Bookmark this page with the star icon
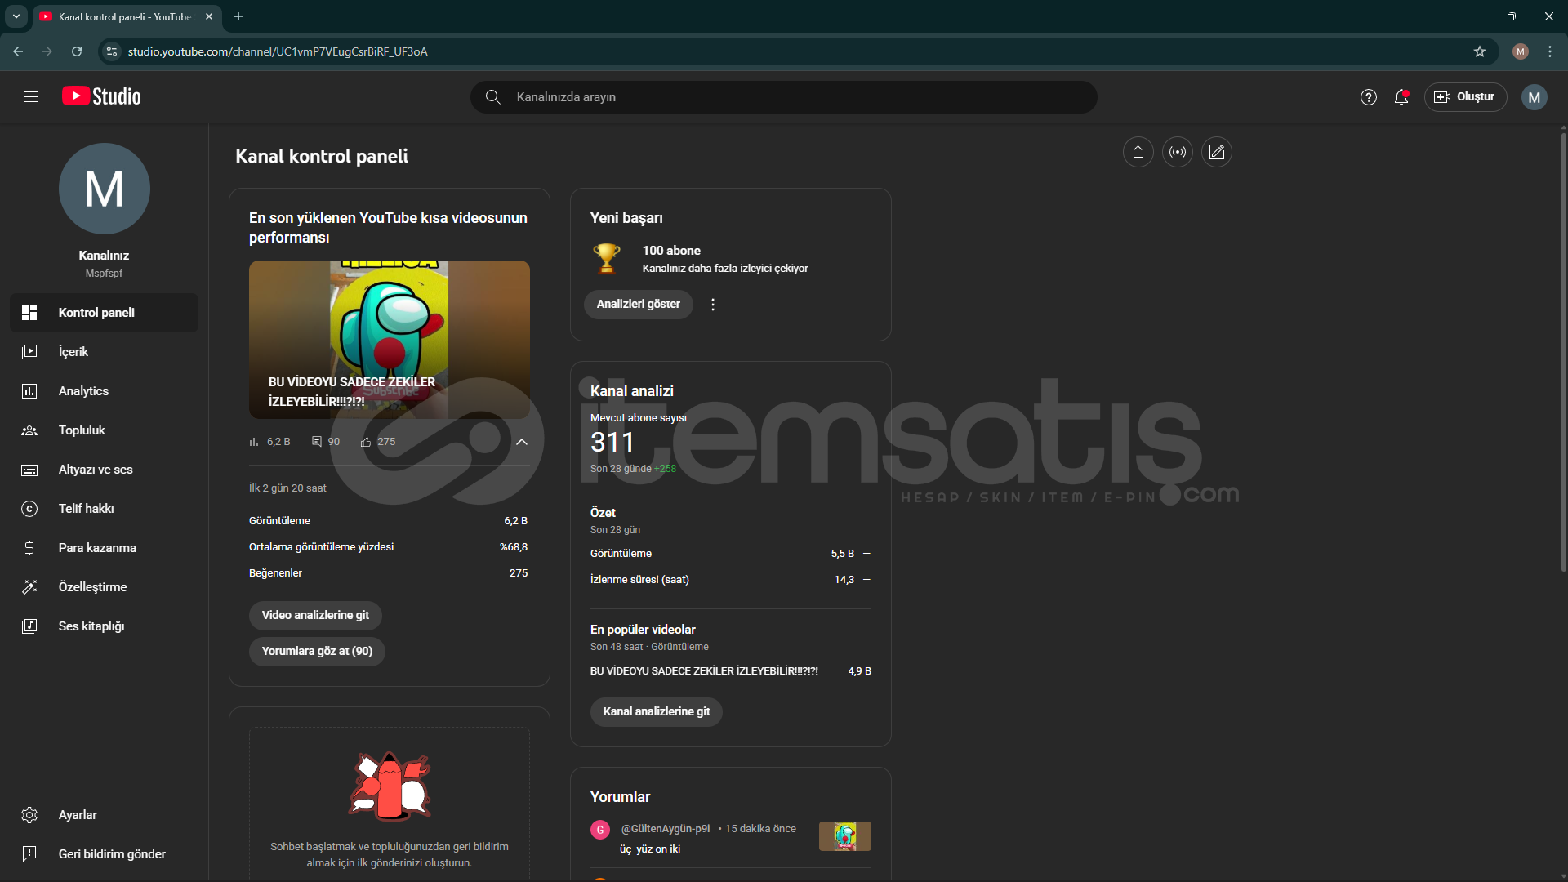This screenshot has height=882, width=1568. (x=1479, y=51)
